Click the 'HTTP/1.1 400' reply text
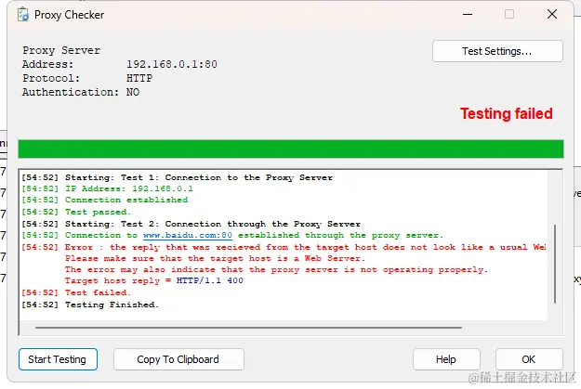581x389 pixels. point(210,280)
